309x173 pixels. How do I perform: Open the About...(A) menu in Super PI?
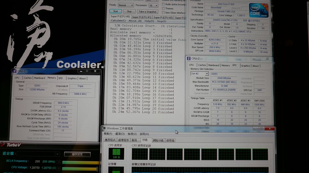(135, 21)
